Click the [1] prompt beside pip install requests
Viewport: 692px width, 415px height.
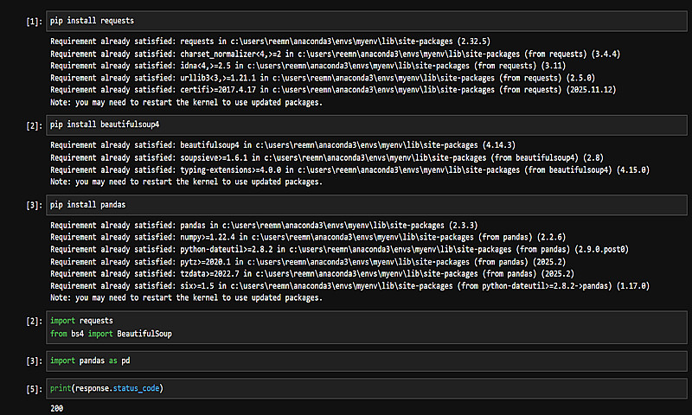pyautogui.click(x=32, y=20)
